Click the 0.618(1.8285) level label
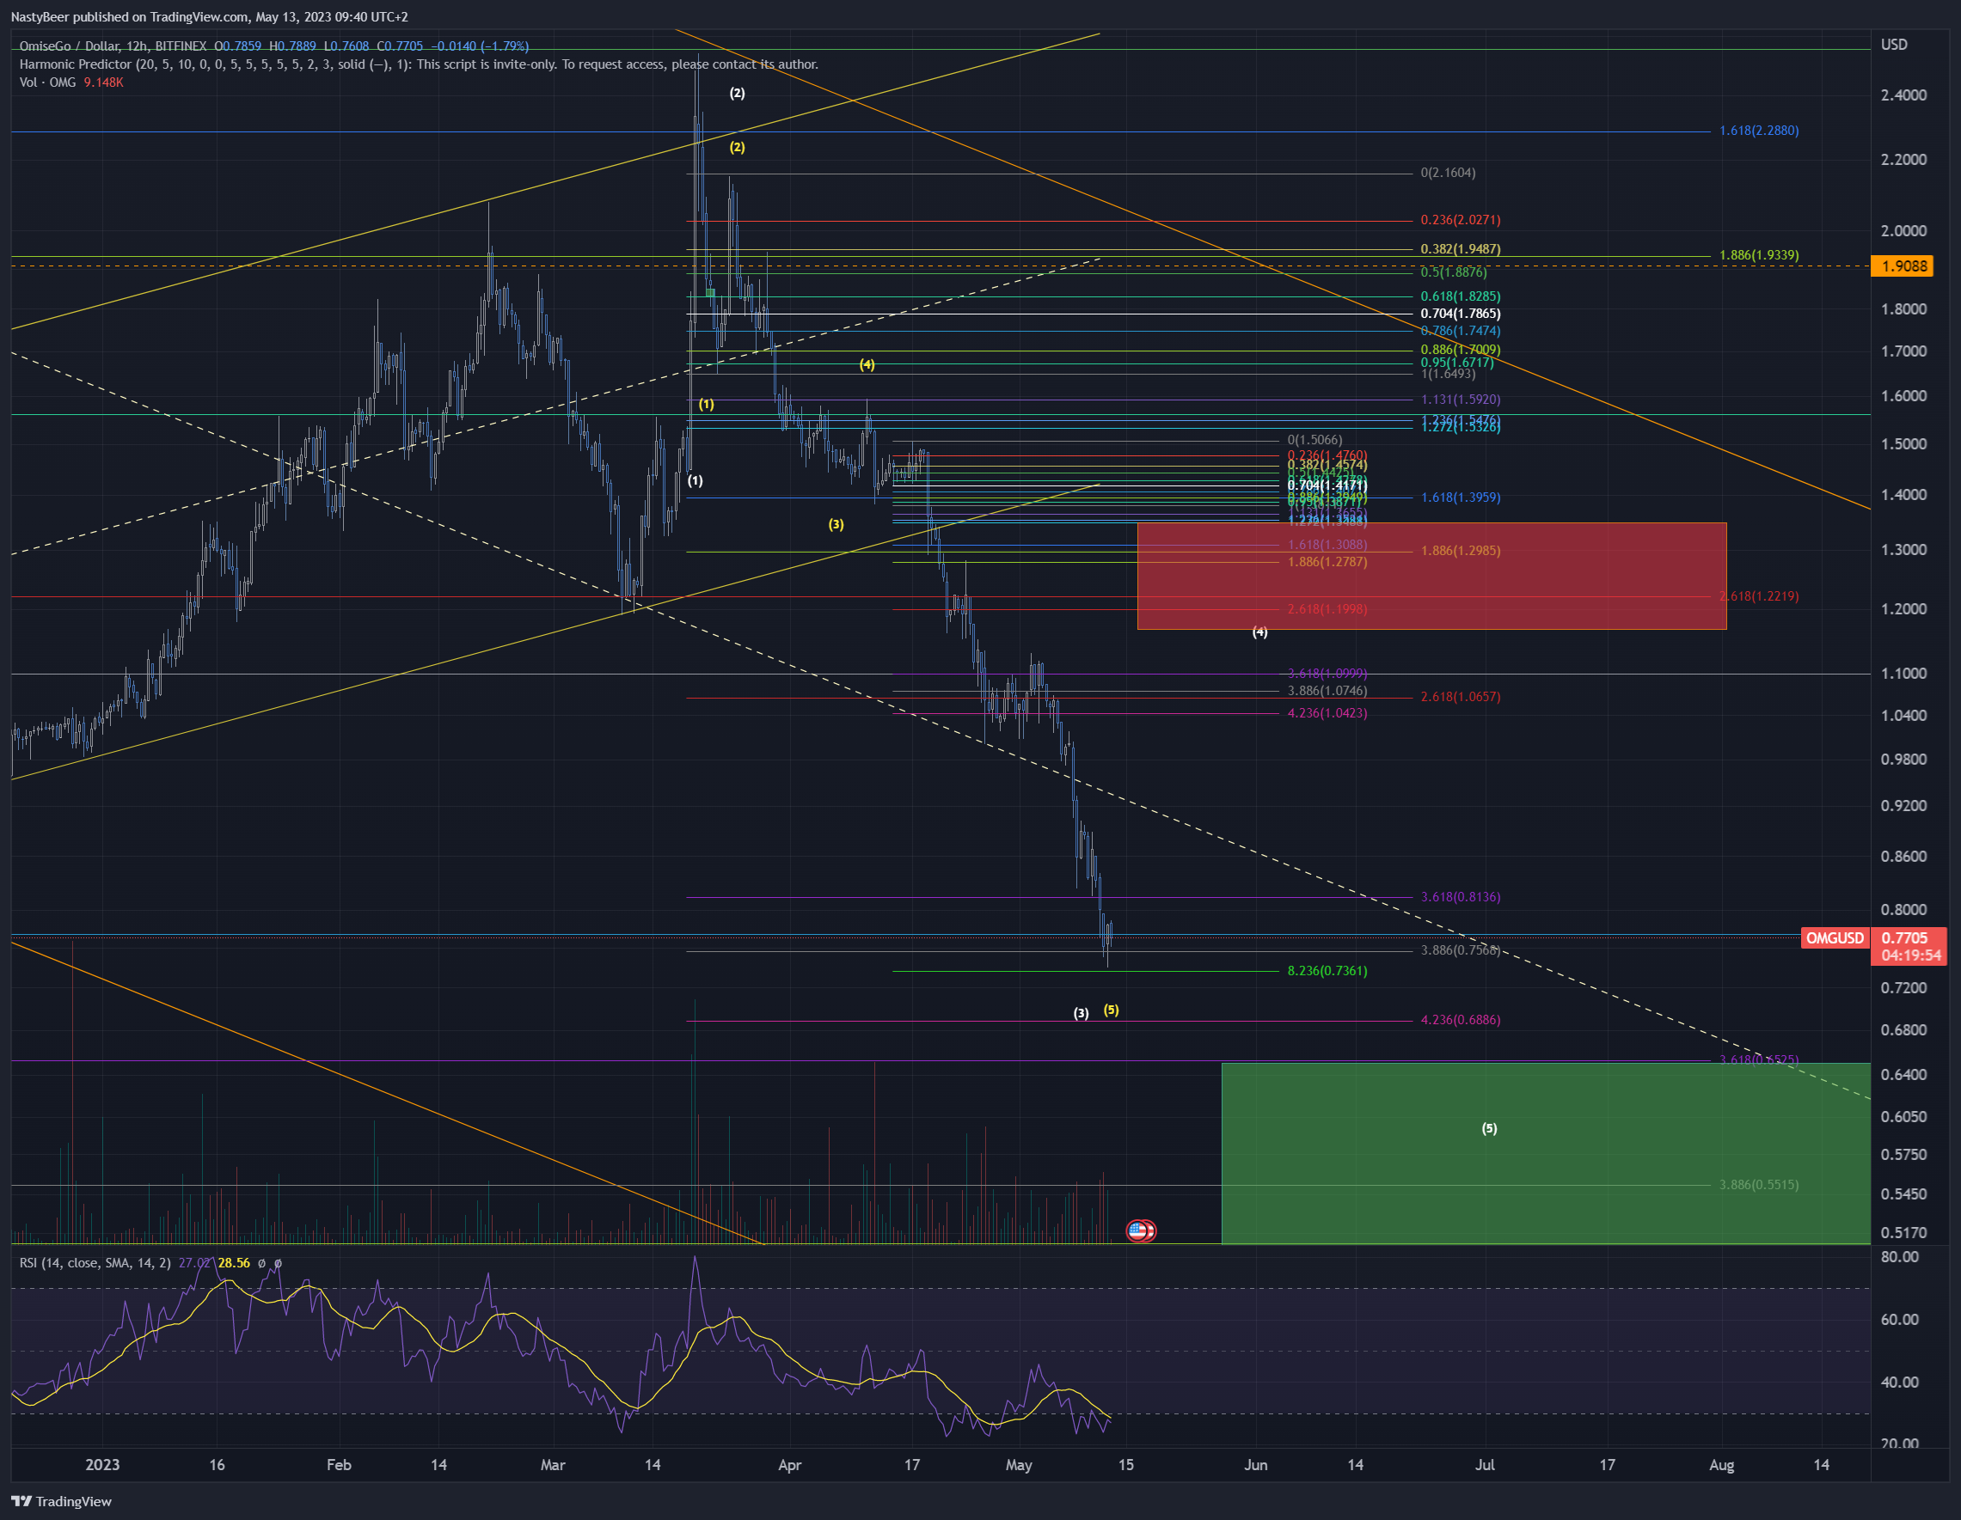The height and width of the screenshot is (1520, 1961). pyautogui.click(x=1460, y=296)
